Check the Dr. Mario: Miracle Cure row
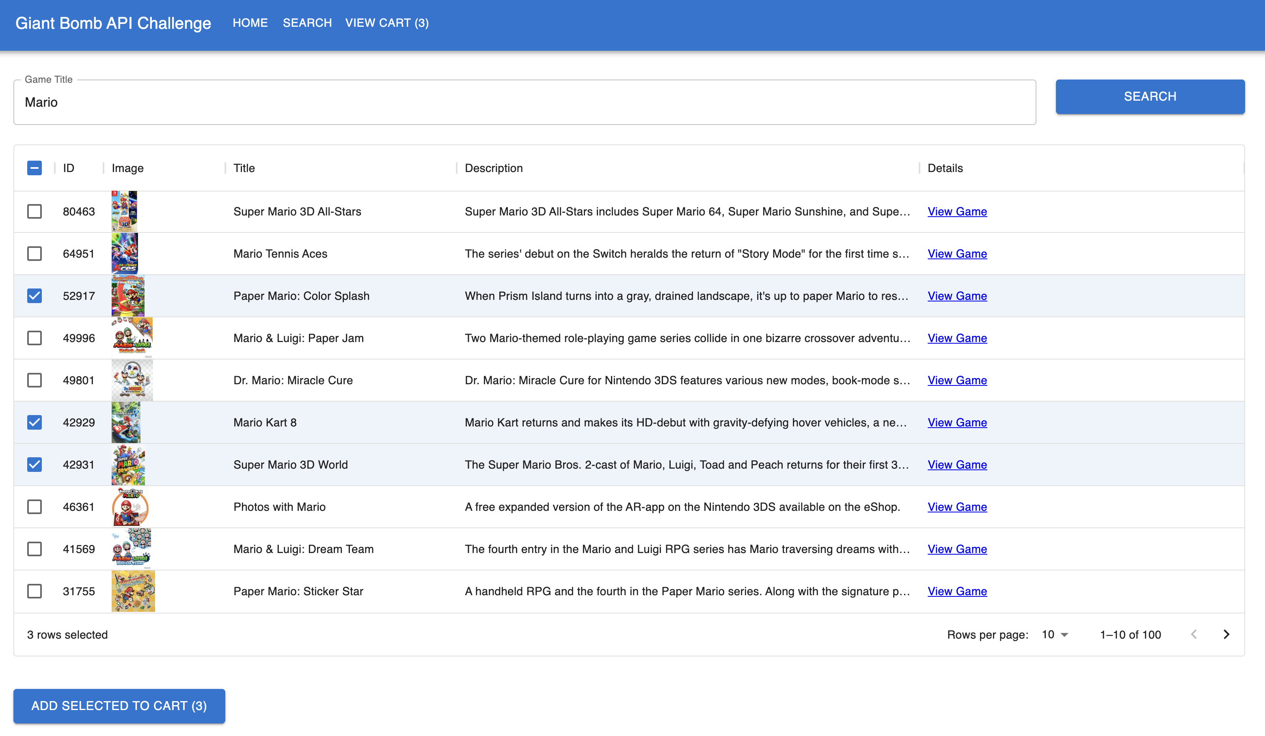Viewport: 1265px width, 736px height. pyautogui.click(x=34, y=380)
